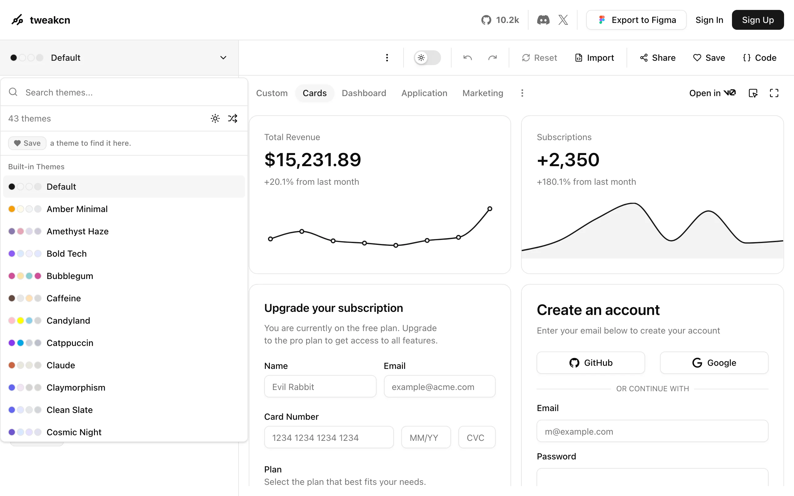Open the Code panel button

pos(760,58)
